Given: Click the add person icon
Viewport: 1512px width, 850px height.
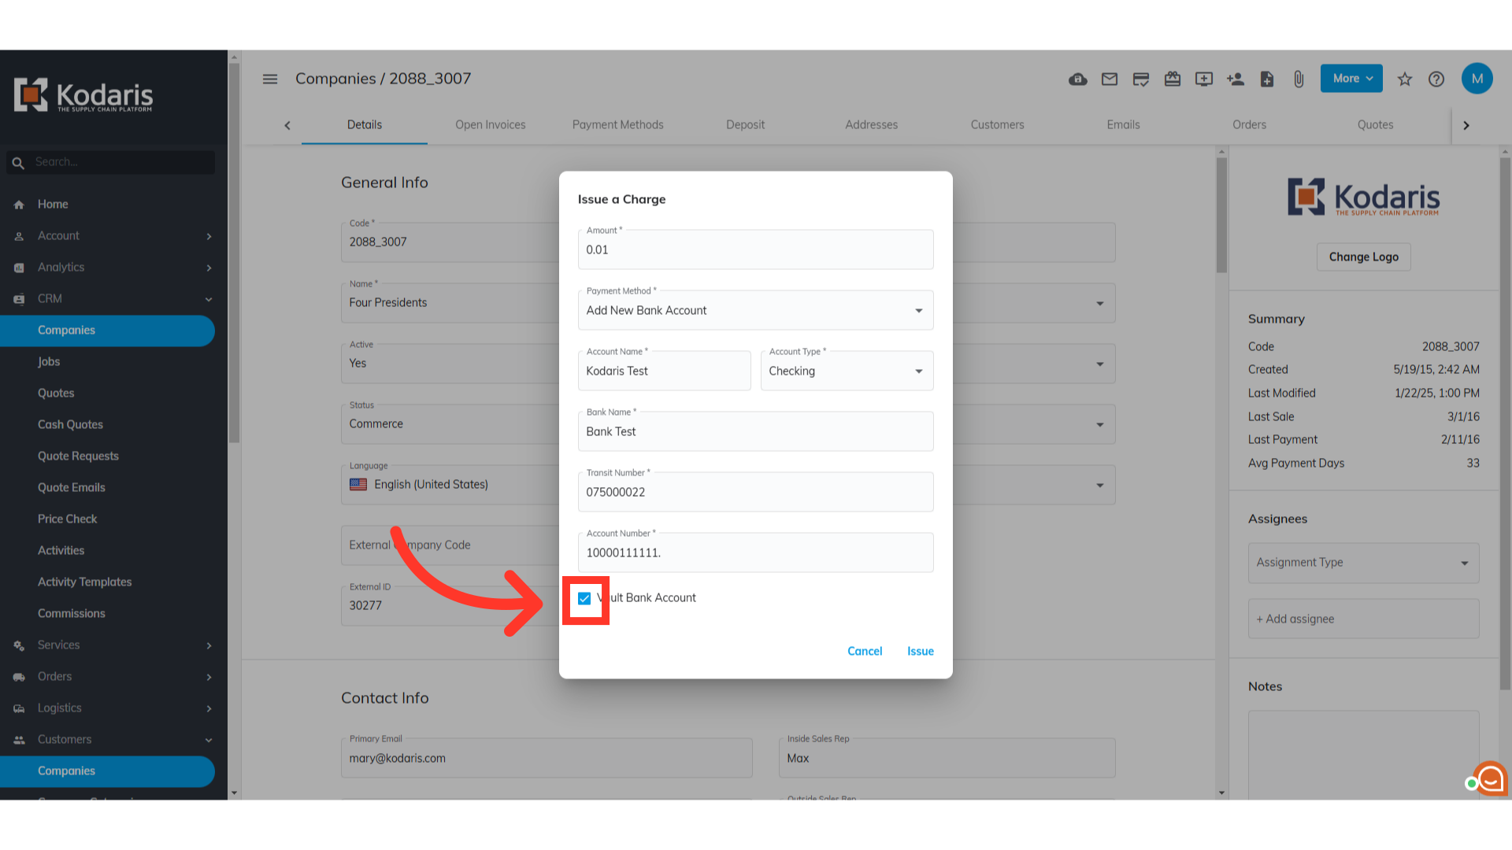Looking at the screenshot, I should tap(1236, 79).
